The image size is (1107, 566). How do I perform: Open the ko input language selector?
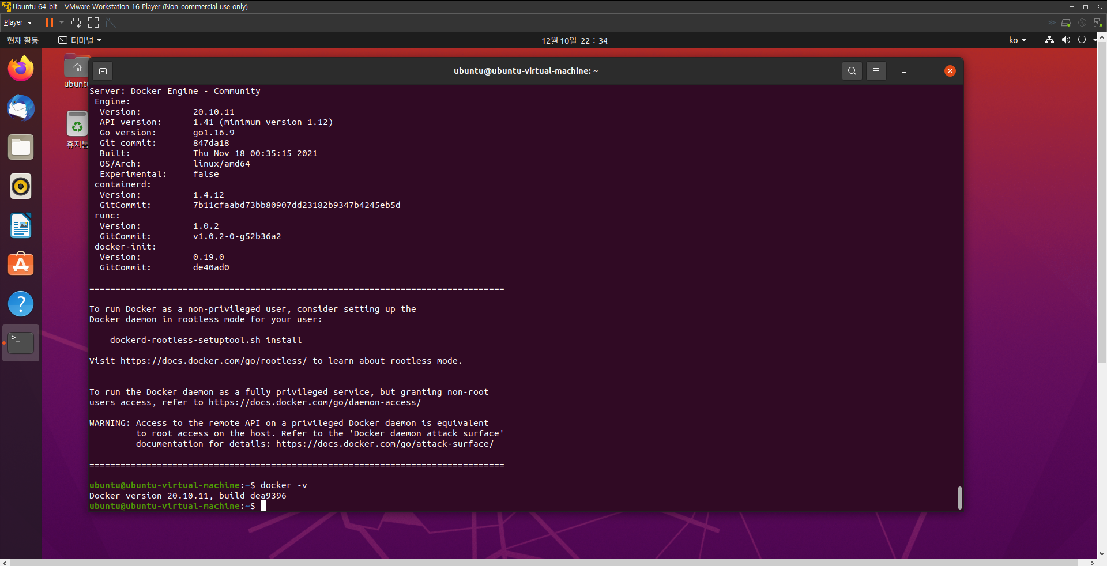1018,40
